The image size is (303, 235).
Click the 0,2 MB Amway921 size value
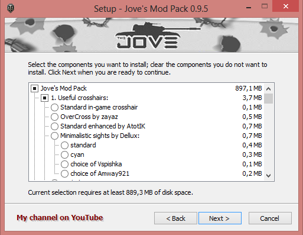[x=252, y=173]
